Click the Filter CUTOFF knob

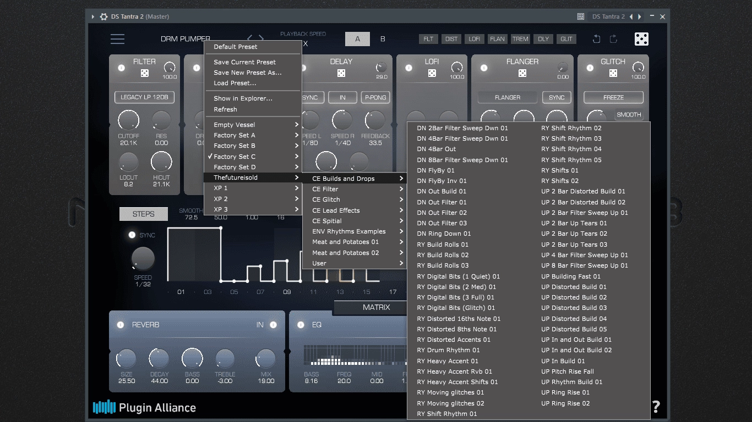click(x=128, y=120)
